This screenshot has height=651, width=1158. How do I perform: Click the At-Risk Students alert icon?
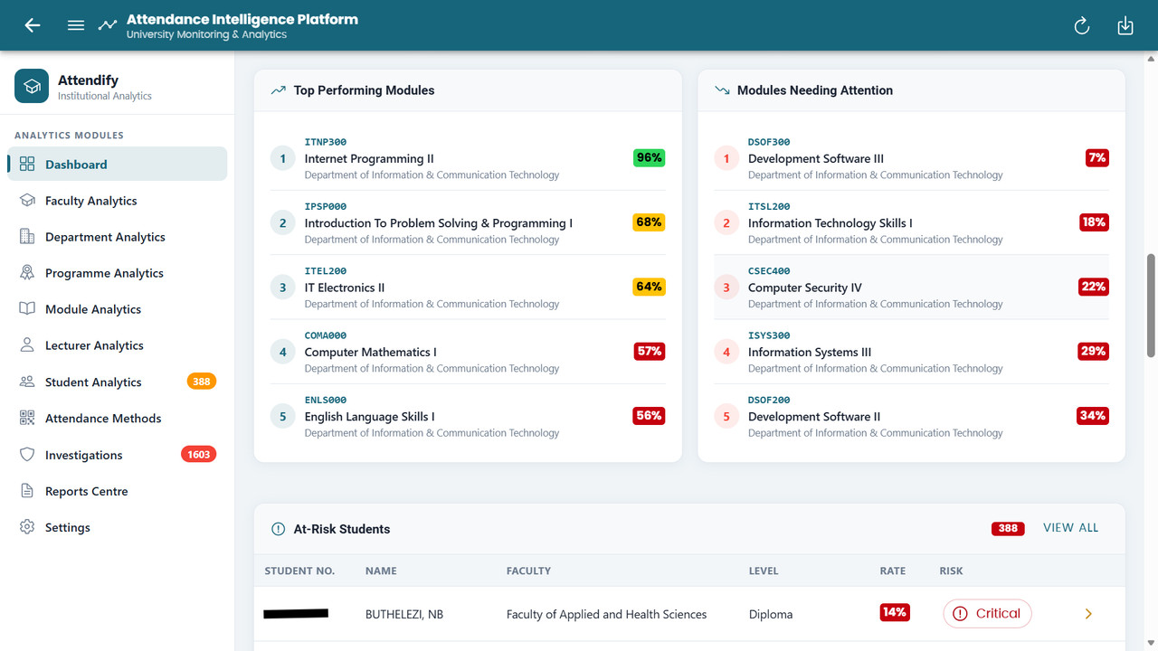tap(278, 529)
